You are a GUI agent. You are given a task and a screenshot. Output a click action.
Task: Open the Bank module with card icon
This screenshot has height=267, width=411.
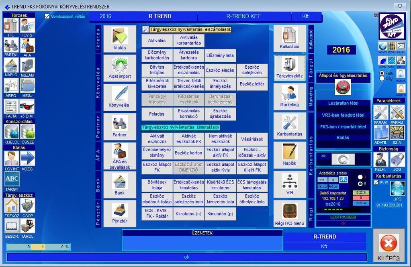tap(120, 185)
